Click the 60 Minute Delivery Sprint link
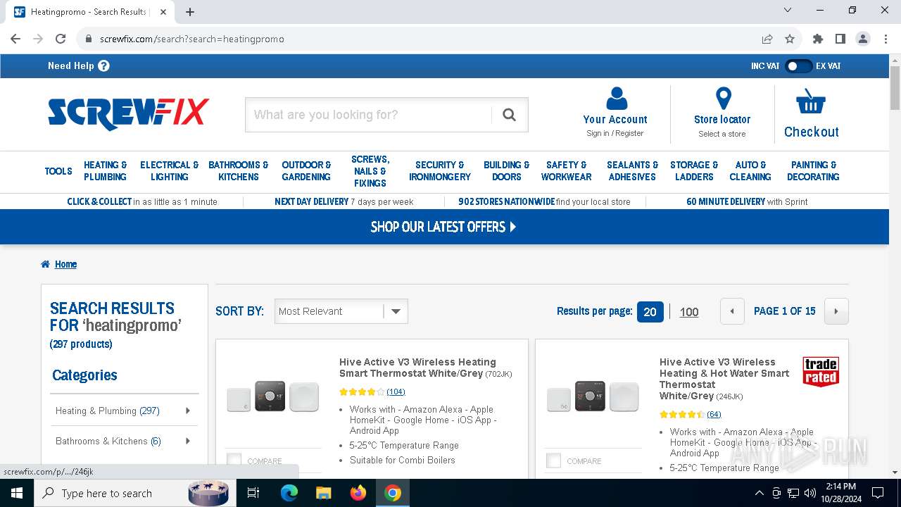901x507 pixels. point(747,201)
